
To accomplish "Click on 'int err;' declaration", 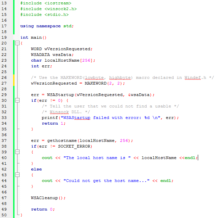I will [41, 66].
